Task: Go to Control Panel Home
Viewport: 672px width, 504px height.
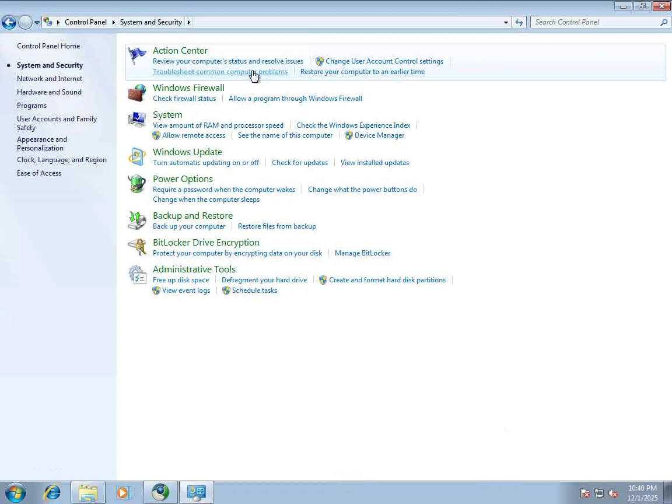Action: tap(48, 46)
